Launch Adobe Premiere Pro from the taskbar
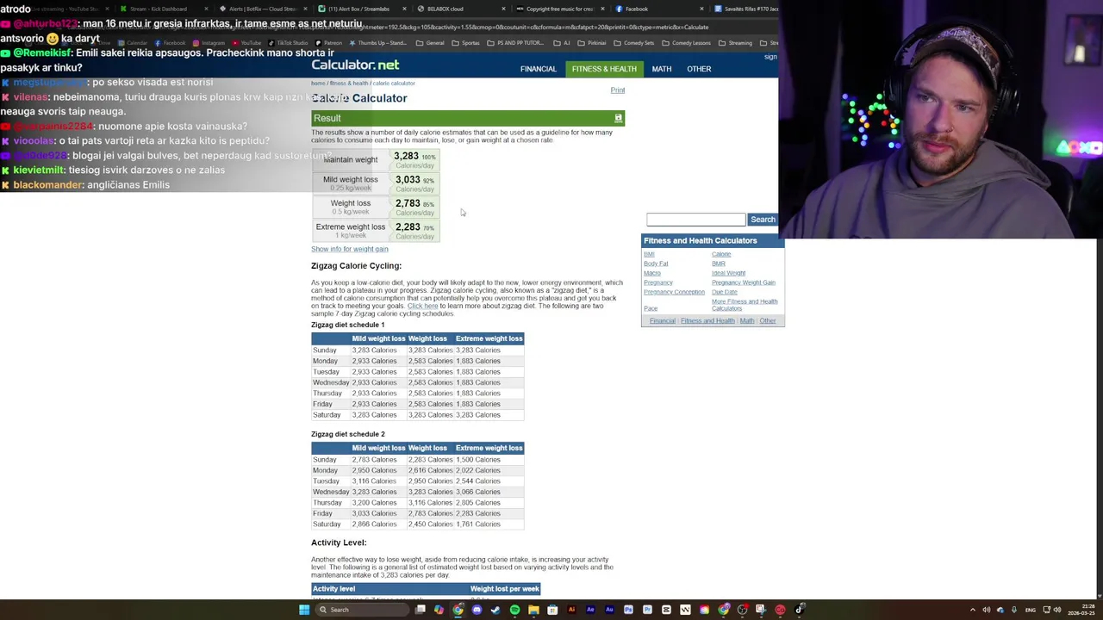1103x620 pixels. point(647,610)
